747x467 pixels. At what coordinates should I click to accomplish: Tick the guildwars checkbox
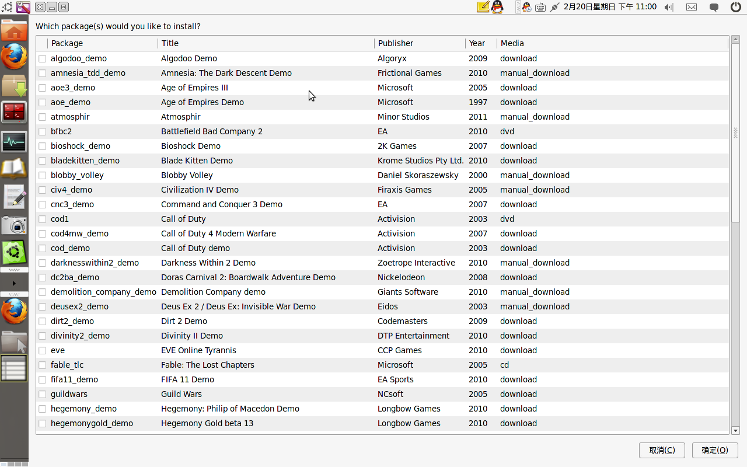tap(42, 394)
